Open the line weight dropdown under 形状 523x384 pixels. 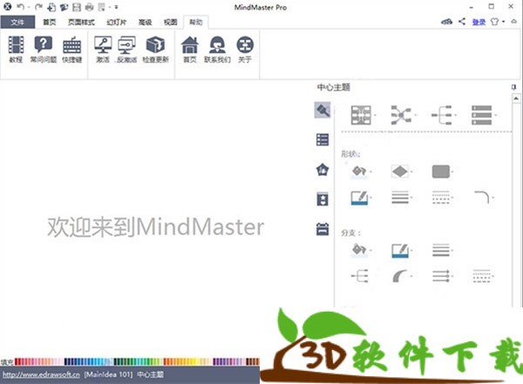(x=402, y=198)
